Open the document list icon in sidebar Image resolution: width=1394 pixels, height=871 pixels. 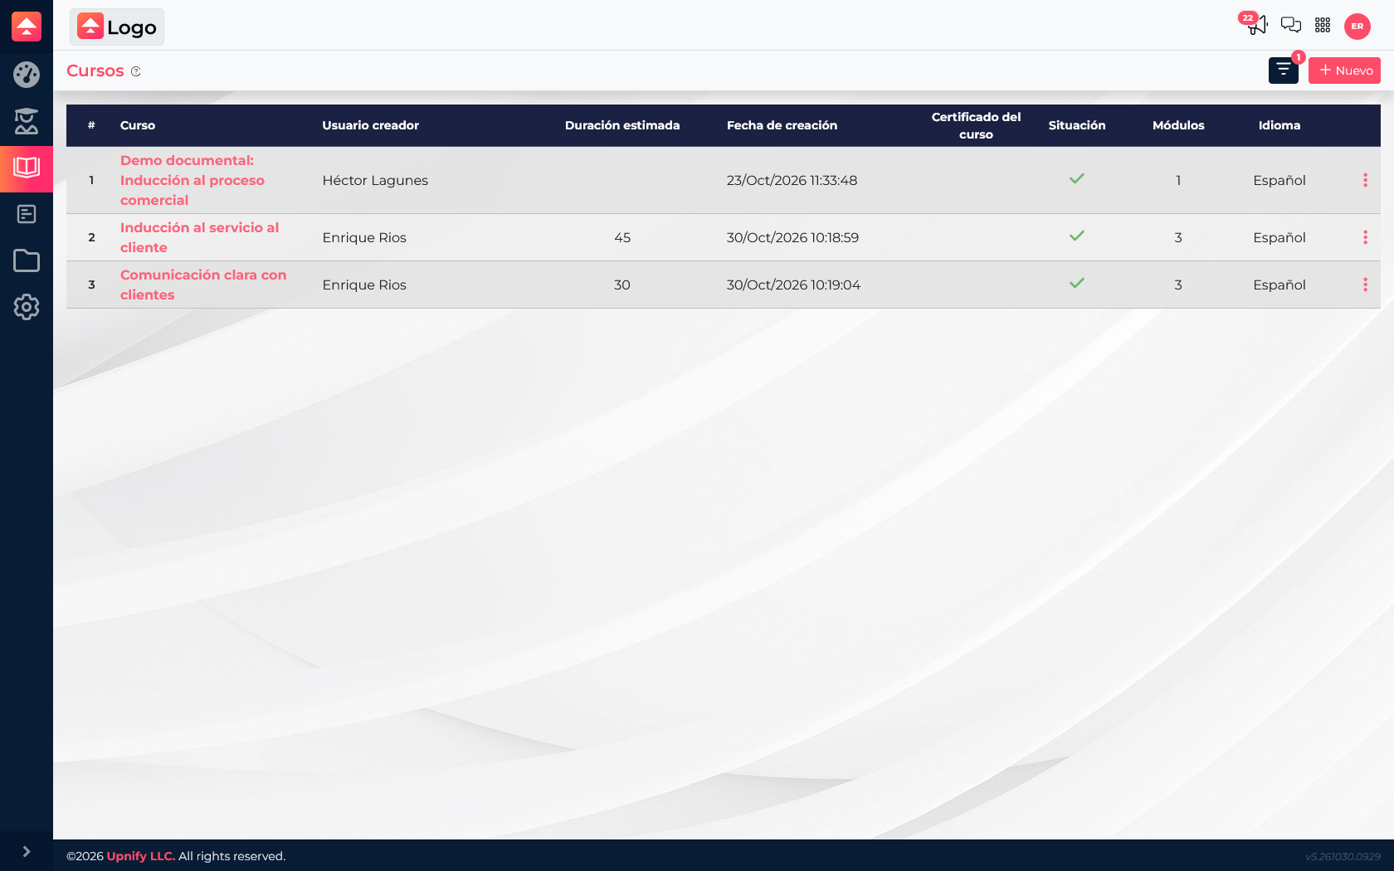[x=27, y=214]
